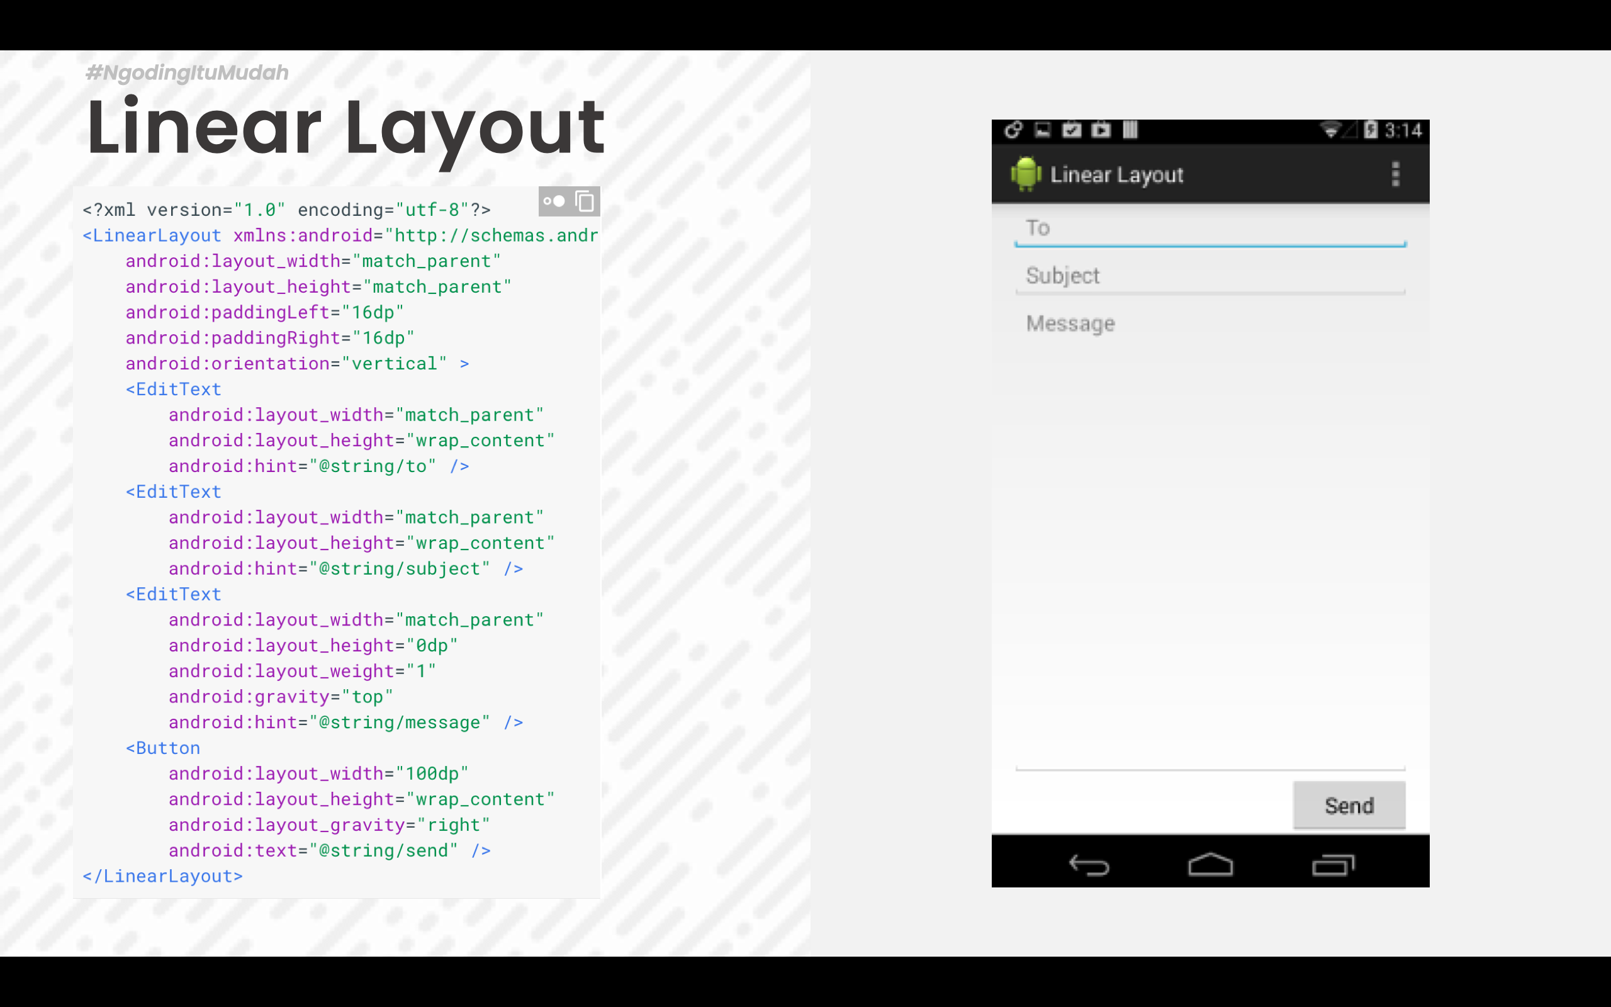Screen dimensions: 1611x1007
Task: Click the layout_height="0dp" line
Action: tap(313, 646)
